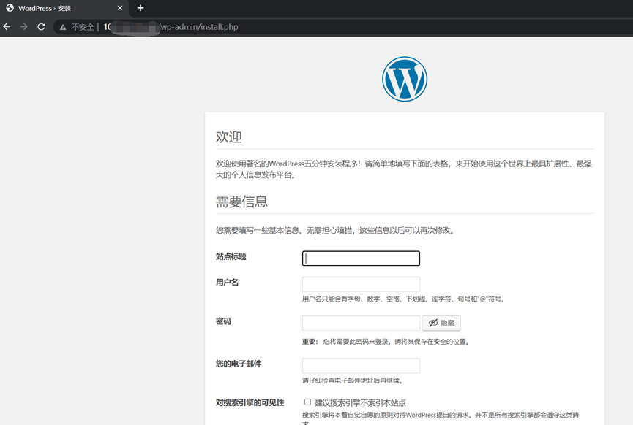Click the 密码 input field
The width and height of the screenshot is (633, 425).
[x=361, y=323]
